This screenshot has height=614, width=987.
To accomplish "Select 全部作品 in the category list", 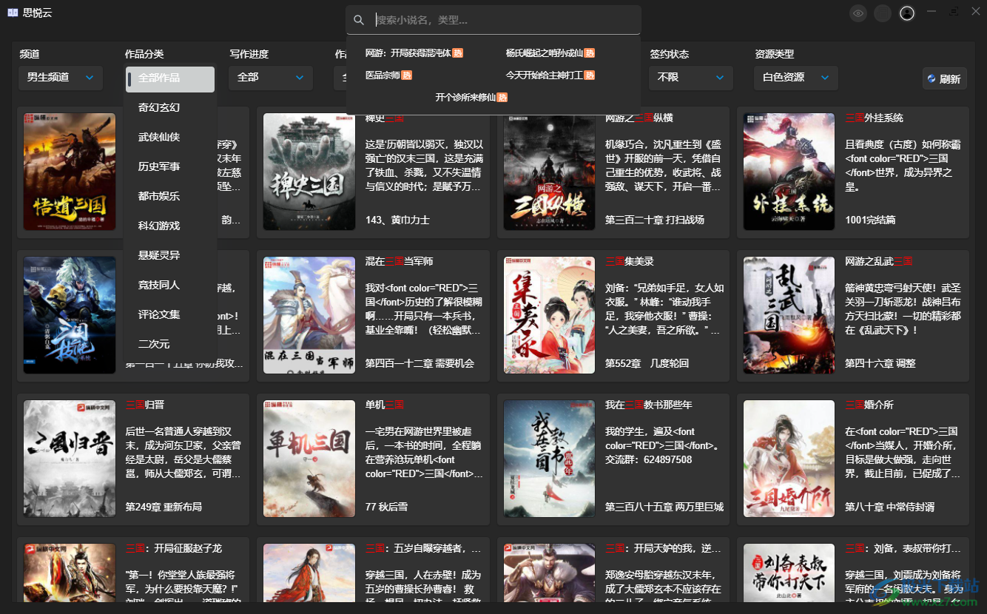I will pos(170,79).
